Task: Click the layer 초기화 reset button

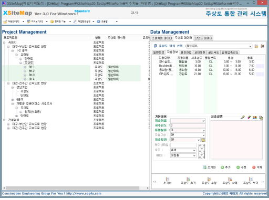Action: 209,167
